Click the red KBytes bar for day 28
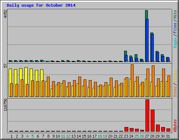179x140 pixels. coord(152,120)
